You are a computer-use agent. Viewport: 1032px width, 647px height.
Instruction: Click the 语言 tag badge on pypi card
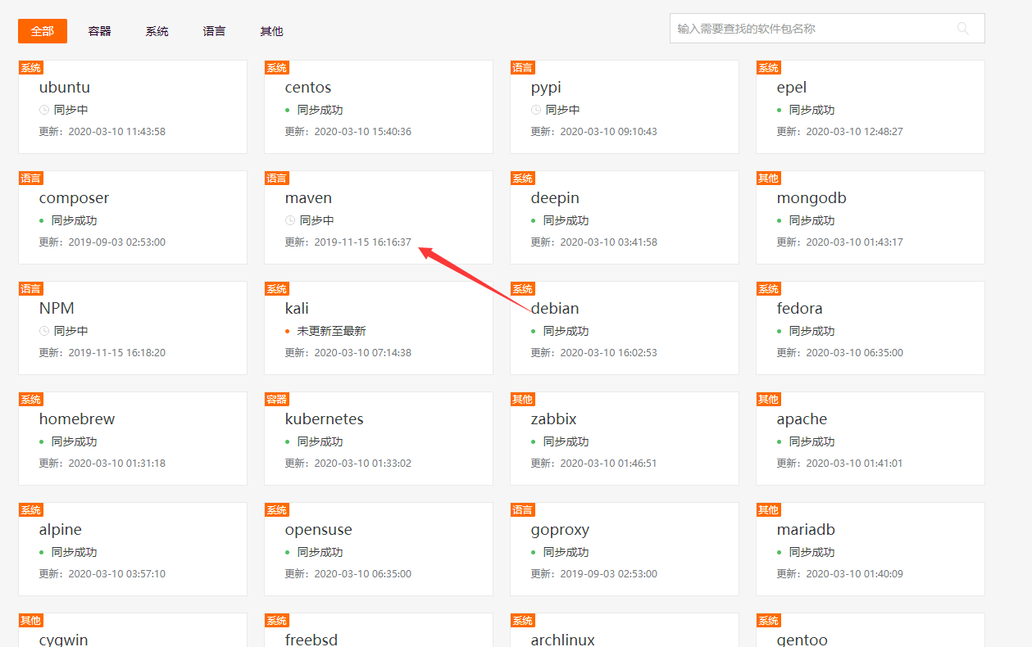pyautogui.click(x=522, y=68)
